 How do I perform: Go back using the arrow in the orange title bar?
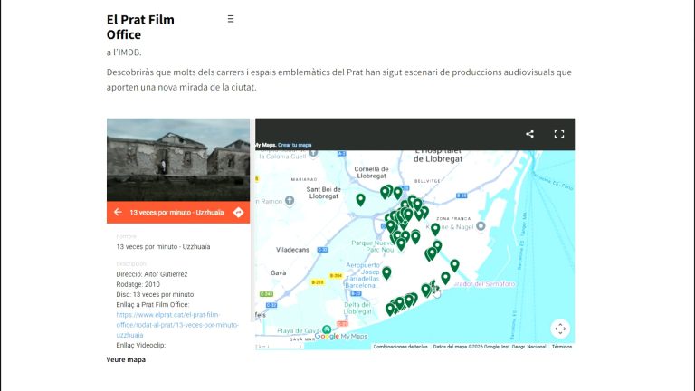(118, 213)
